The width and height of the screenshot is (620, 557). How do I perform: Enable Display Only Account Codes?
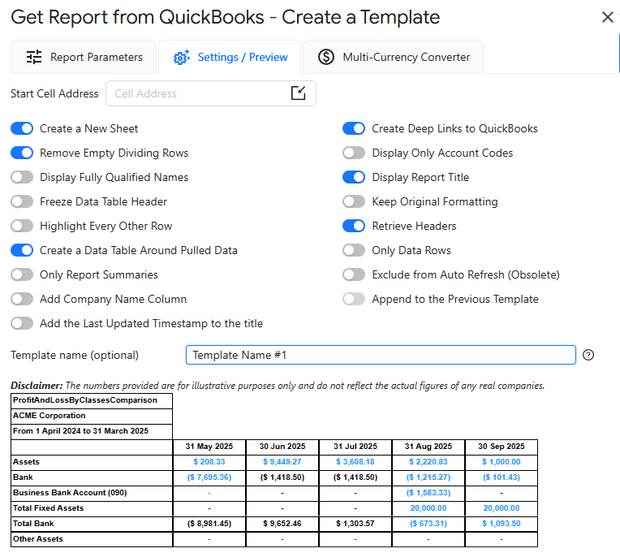(354, 153)
